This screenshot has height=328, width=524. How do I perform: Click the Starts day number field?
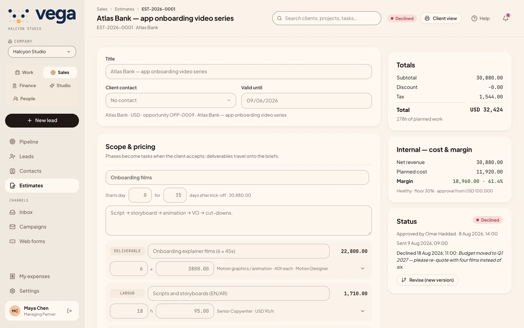click(140, 195)
